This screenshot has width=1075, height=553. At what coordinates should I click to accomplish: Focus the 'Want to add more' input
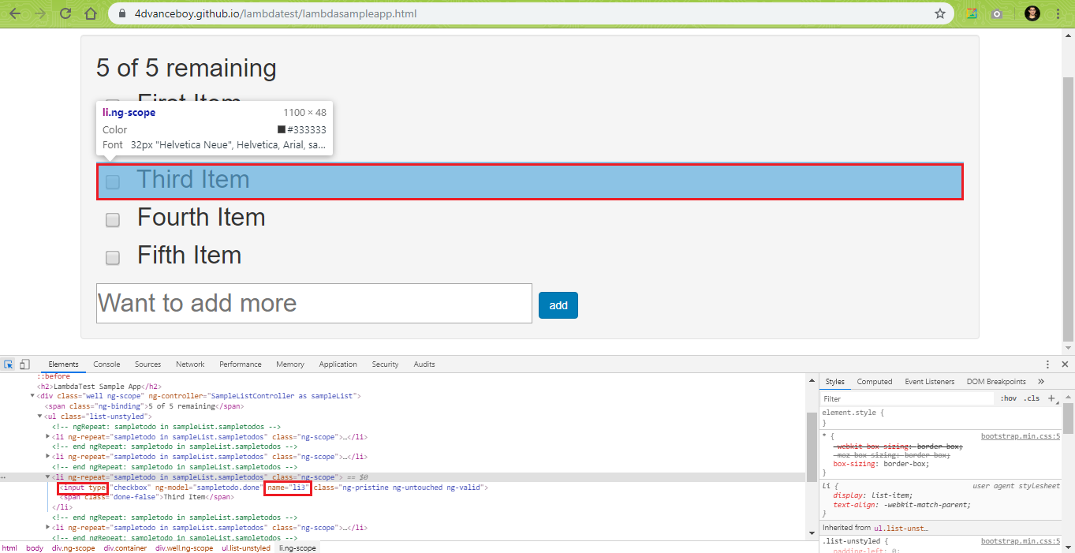(x=314, y=304)
